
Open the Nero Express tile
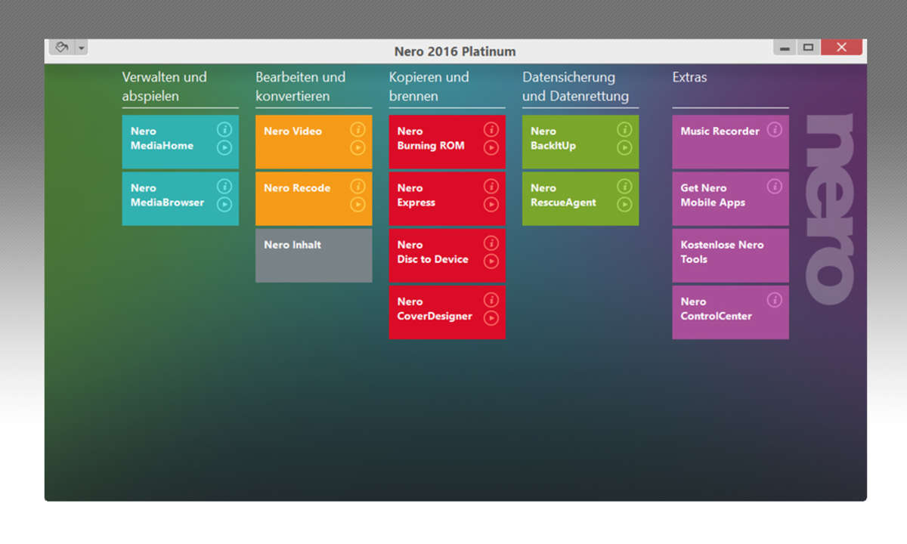tap(447, 199)
